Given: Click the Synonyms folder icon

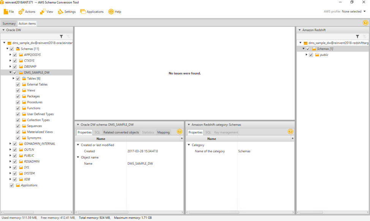Looking at the screenshot, I should 24,138.
